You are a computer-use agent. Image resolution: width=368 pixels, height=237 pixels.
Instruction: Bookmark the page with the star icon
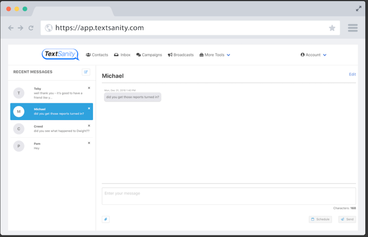click(x=332, y=28)
